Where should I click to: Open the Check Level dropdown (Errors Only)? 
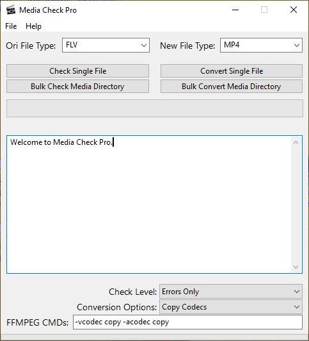(231, 292)
